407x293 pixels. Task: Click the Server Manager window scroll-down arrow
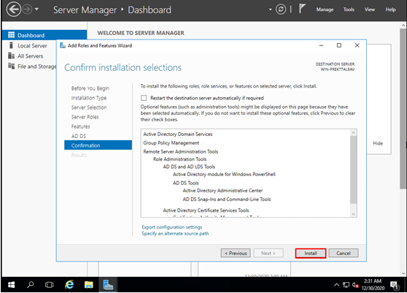click(x=403, y=273)
